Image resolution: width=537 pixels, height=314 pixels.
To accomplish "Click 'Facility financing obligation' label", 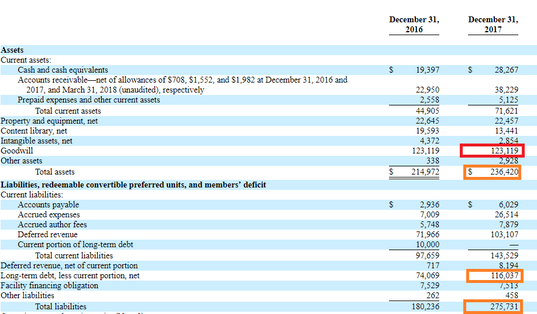I will [x=49, y=285].
